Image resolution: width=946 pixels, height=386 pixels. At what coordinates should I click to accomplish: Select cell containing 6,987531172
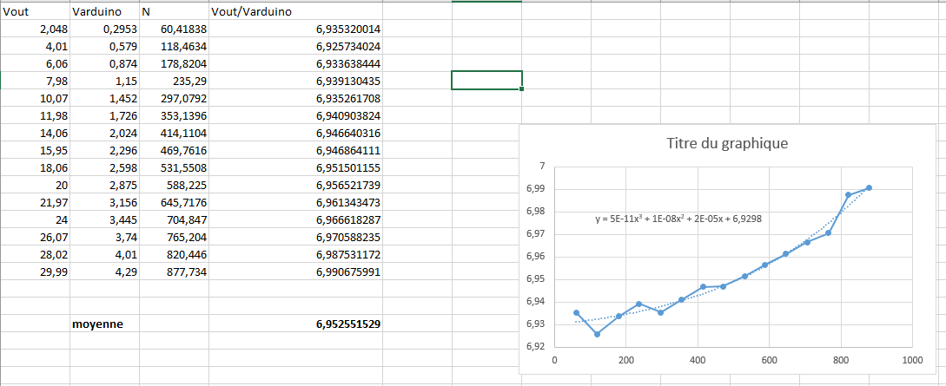click(295, 255)
